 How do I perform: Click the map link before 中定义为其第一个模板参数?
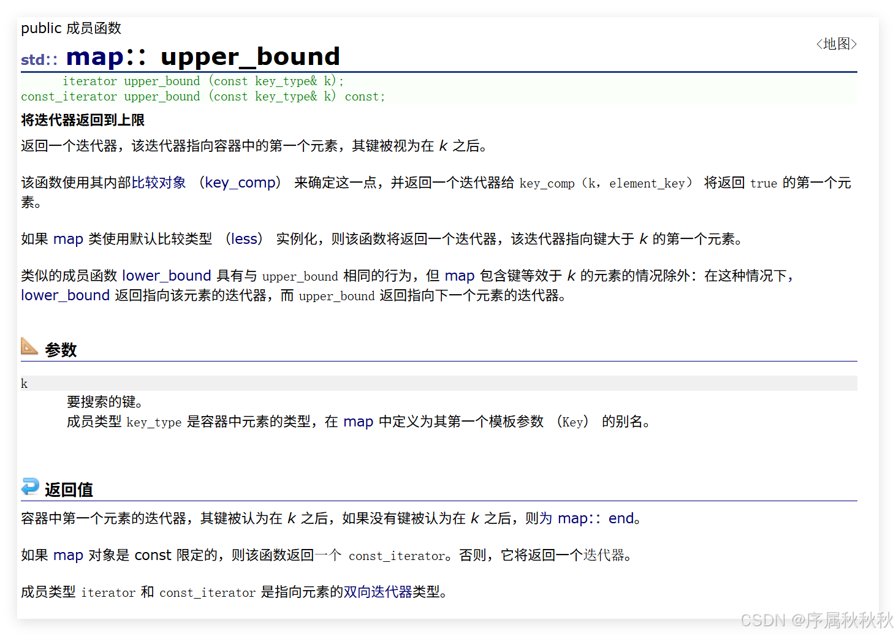click(359, 421)
